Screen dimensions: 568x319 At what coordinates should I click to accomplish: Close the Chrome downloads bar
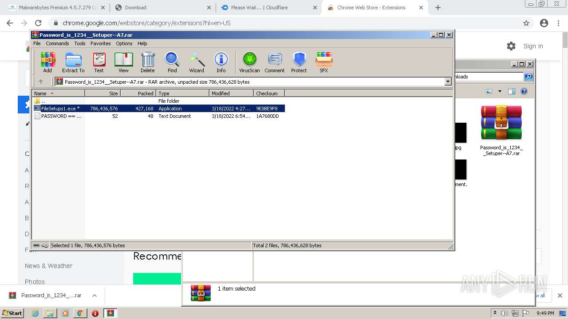tap(560, 296)
